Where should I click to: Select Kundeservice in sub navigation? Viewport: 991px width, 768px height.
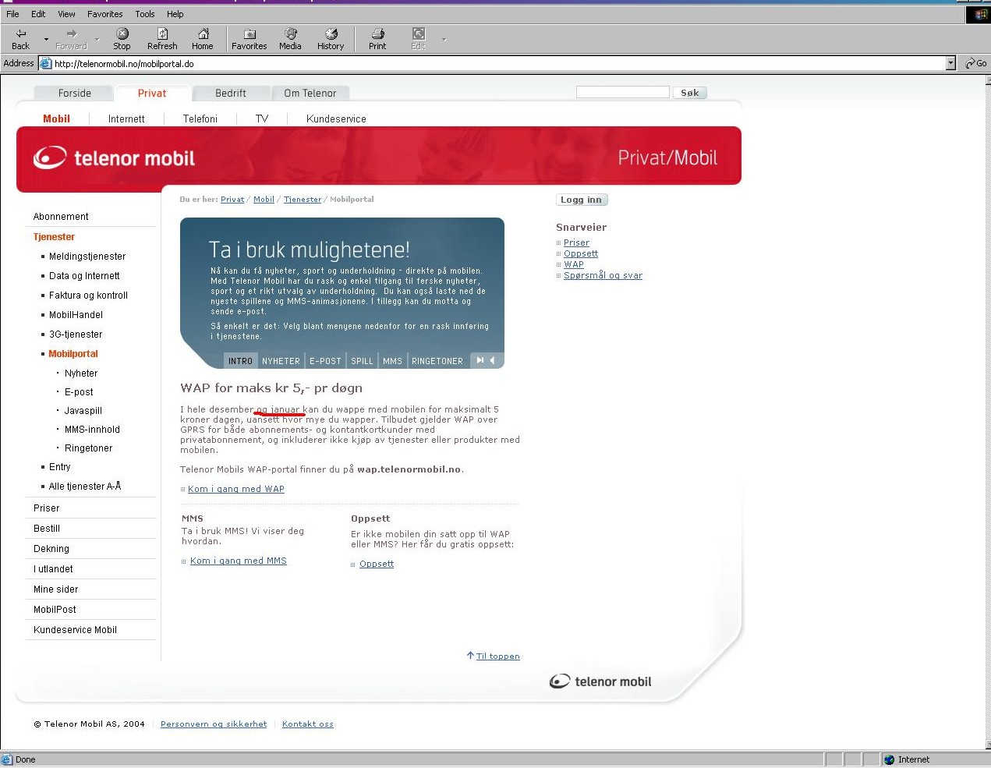(336, 119)
